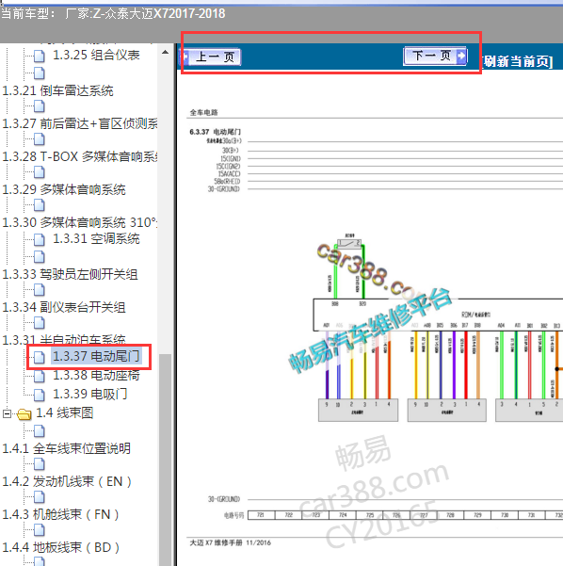Open 1.3.29 多媒体音响系统 entry

(64, 189)
